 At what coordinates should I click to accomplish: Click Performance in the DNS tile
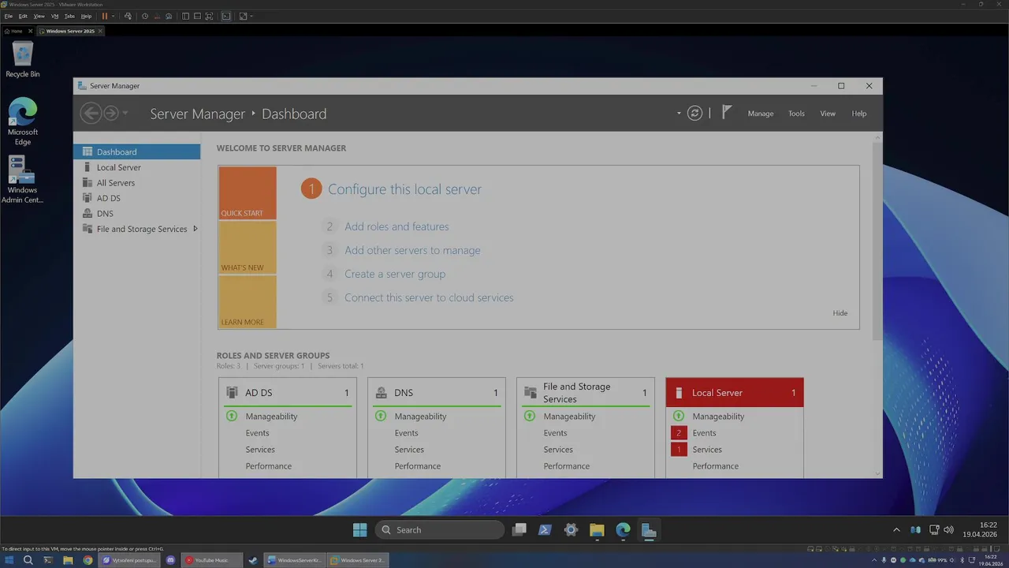[417, 466]
